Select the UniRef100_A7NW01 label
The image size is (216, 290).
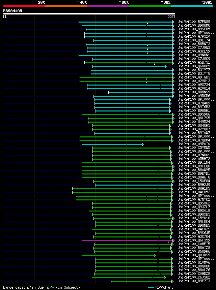[x=194, y=155]
